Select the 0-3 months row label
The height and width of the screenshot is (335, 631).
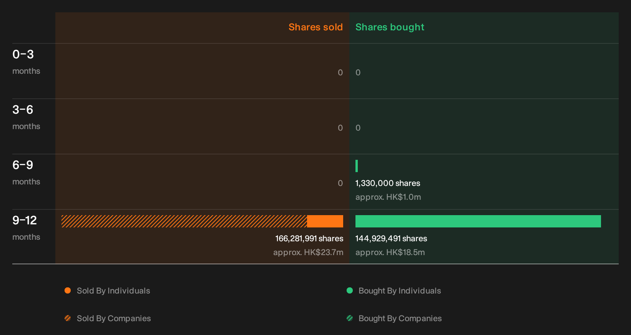pos(26,62)
